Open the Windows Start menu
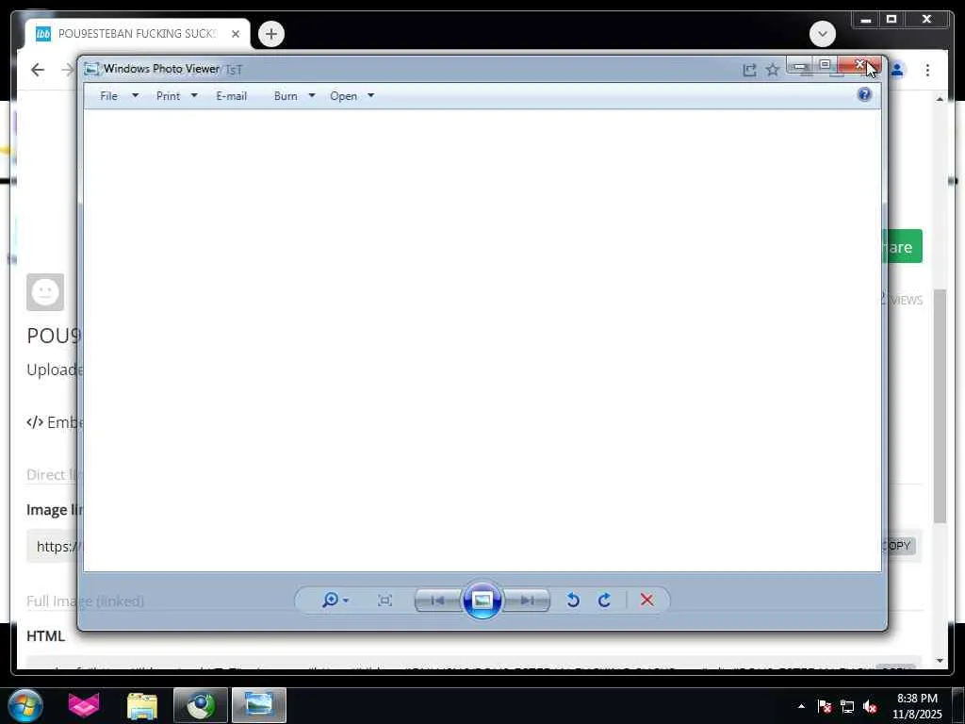This screenshot has height=724, width=965. [x=25, y=705]
